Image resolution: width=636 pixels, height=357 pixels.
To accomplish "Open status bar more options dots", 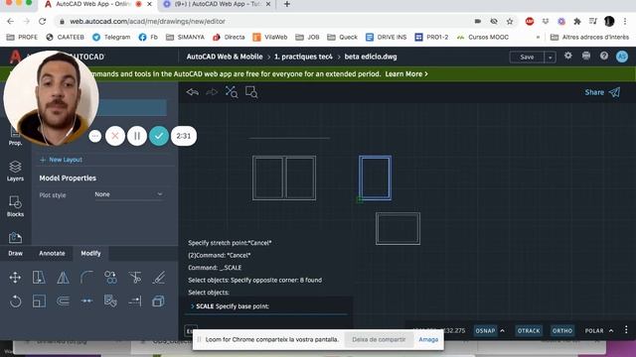I will click(x=626, y=330).
